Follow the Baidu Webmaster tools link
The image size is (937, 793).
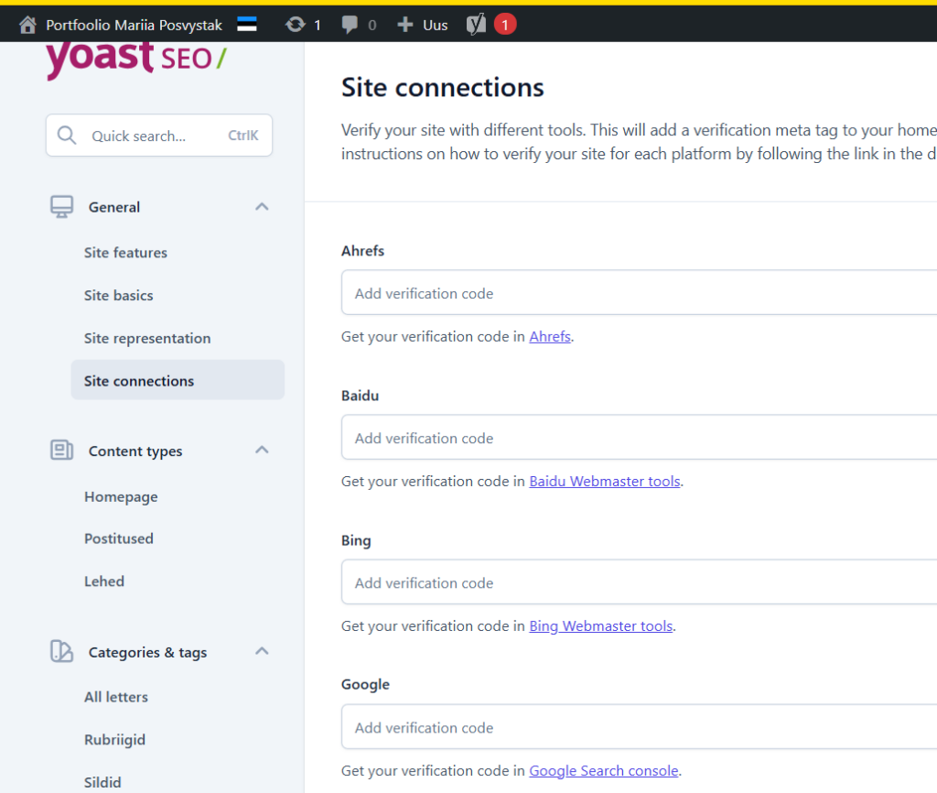point(605,481)
